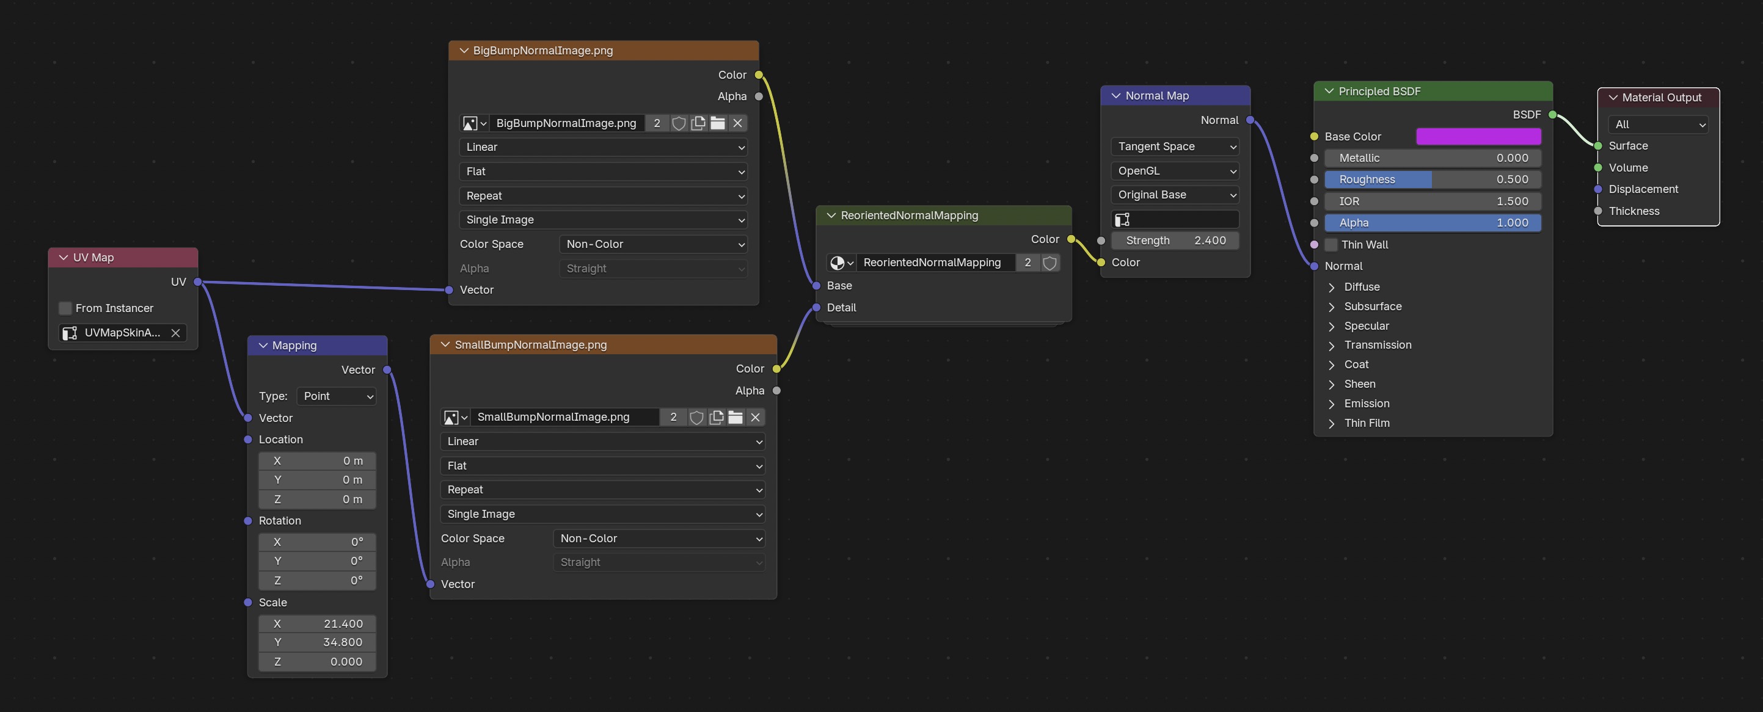
Task: Duplicate BigBumpNormalImage.png datablock via new image icon
Action: tap(698, 123)
